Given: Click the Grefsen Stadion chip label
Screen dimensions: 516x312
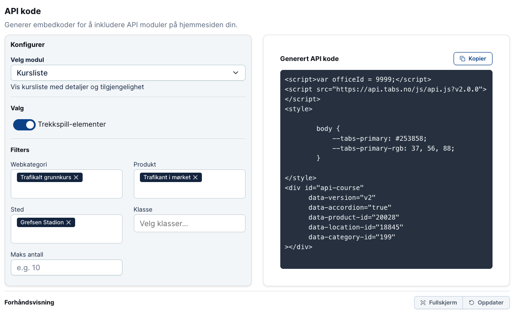Looking at the screenshot, I should [x=42, y=222].
